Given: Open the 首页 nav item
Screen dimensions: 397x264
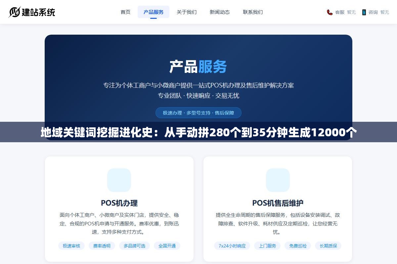Looking at the screenshot, I should pyautogui.click(x=125, y=12).
